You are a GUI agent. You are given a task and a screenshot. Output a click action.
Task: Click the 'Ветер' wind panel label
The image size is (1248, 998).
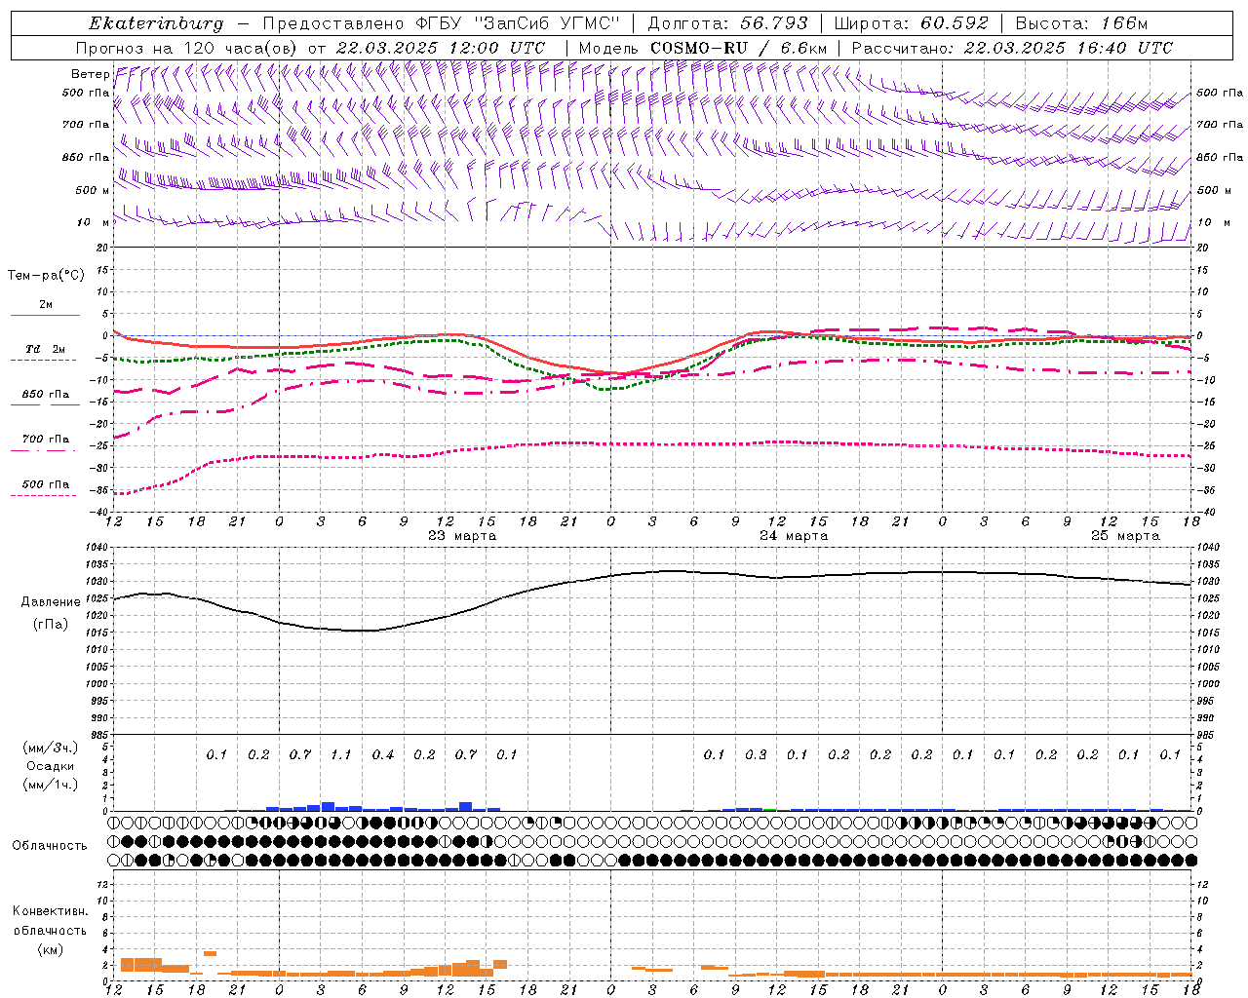(91, 74)
